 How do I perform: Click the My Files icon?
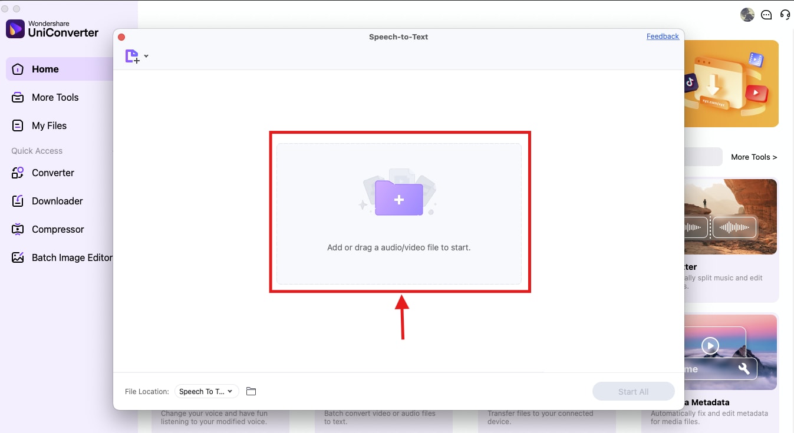18,125
